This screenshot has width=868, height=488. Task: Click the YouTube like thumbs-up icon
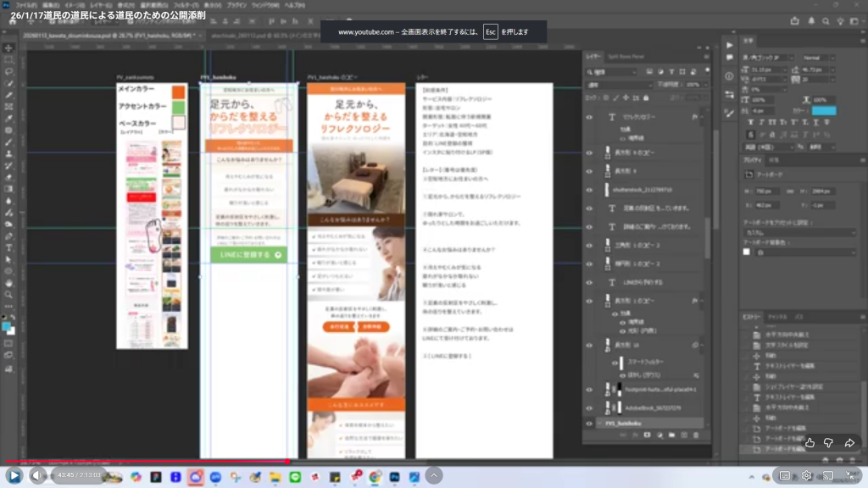[810, 442]
